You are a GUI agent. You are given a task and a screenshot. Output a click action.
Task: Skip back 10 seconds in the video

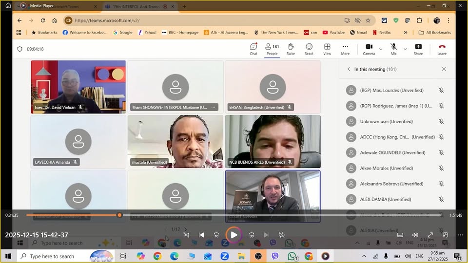point(217,235)
